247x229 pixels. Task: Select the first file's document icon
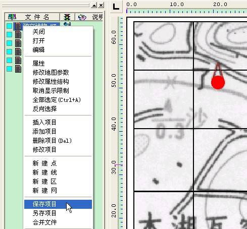18,26
